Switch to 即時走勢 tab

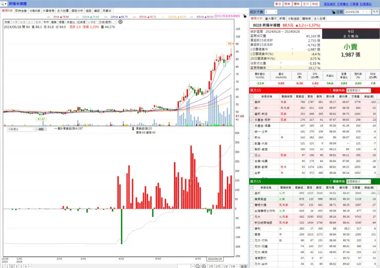pos(21,11)
